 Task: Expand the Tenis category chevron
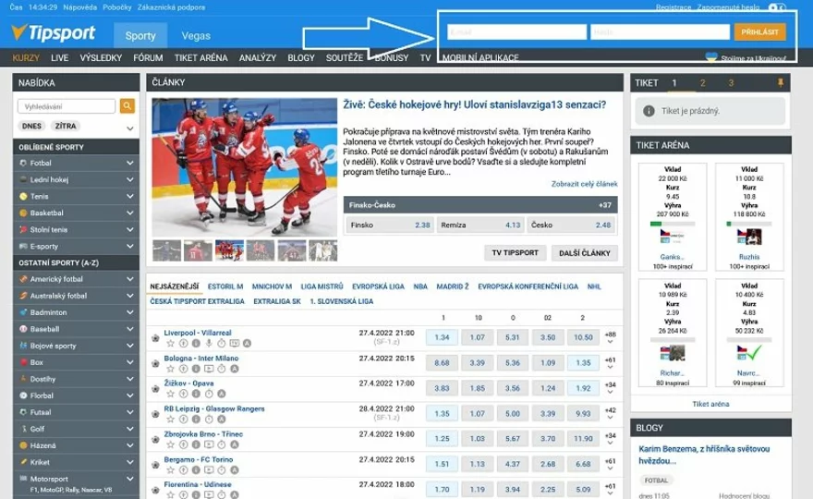click(x=129, y=196)
